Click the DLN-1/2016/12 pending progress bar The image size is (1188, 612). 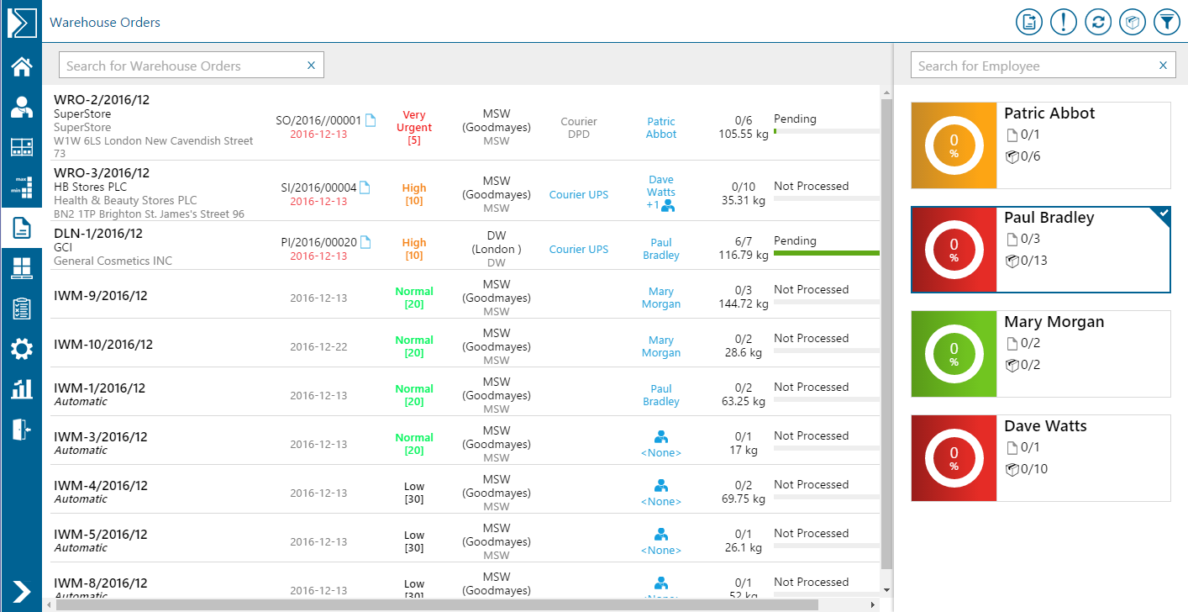[x=826, y=252]
